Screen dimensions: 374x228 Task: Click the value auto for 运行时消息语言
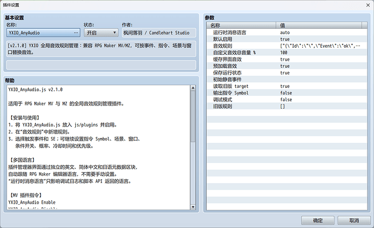pos(285,32)
